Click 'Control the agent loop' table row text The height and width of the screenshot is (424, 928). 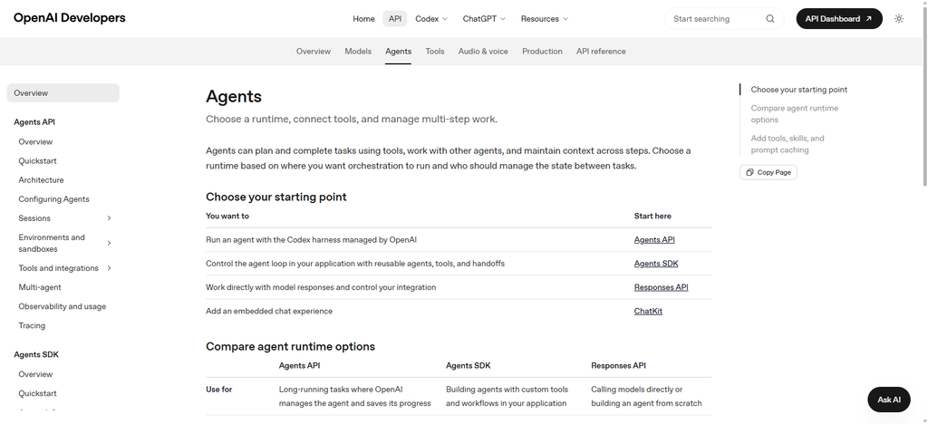[355, 264]
